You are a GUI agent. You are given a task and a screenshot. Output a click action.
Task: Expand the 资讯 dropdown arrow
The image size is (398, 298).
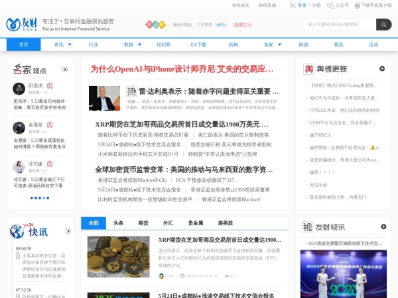(70, 44)
